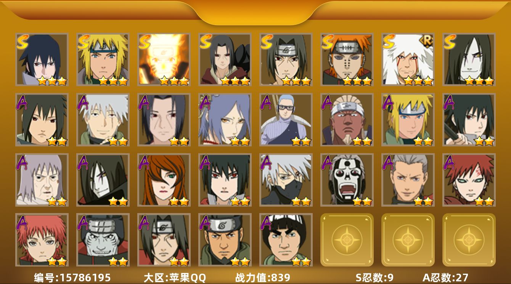Click the 战力值:839 power label

(x=263, y=278)
